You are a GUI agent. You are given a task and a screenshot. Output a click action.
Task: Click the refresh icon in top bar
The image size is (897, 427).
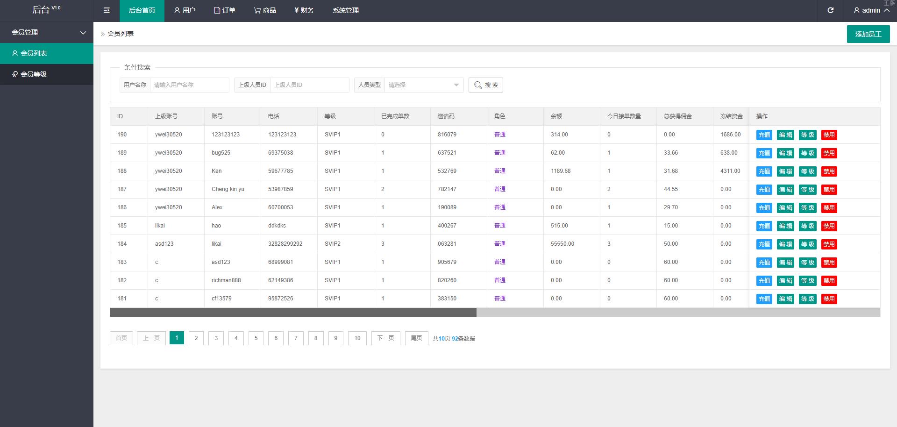[830, 10]
